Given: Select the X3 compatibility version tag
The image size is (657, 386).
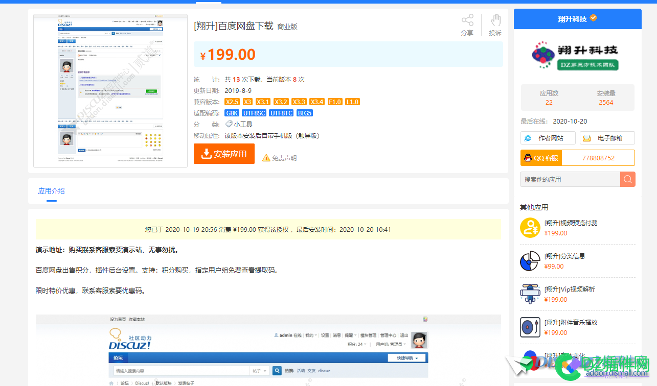Looking at the screenshot, I should coord(247,102).
